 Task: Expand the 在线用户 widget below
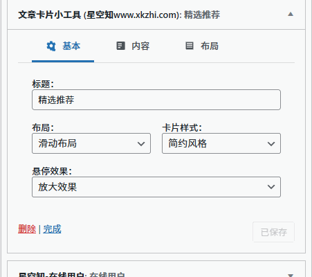pyautogui.click(x=291, y=275)
